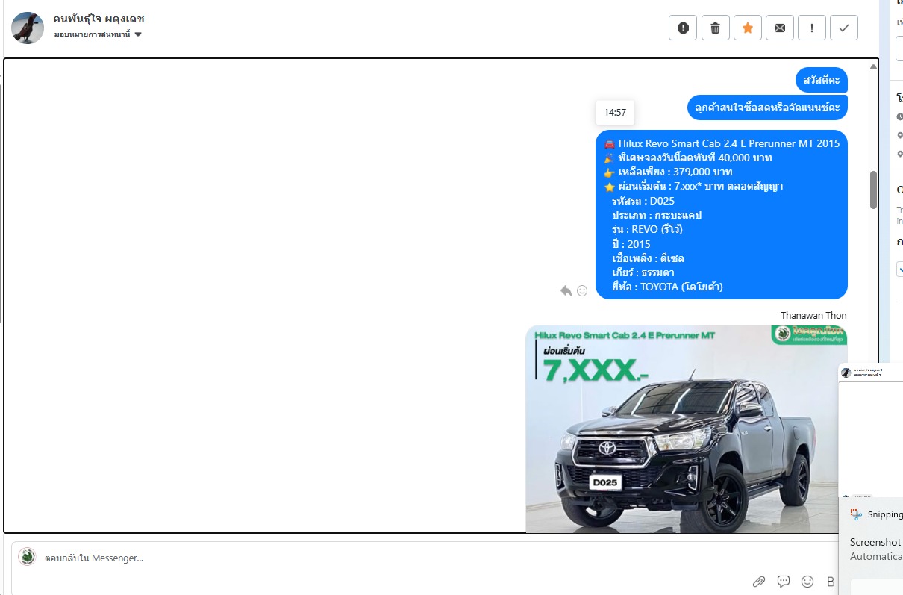Reply to the Hilux Revo message with arrow icon

566,290
